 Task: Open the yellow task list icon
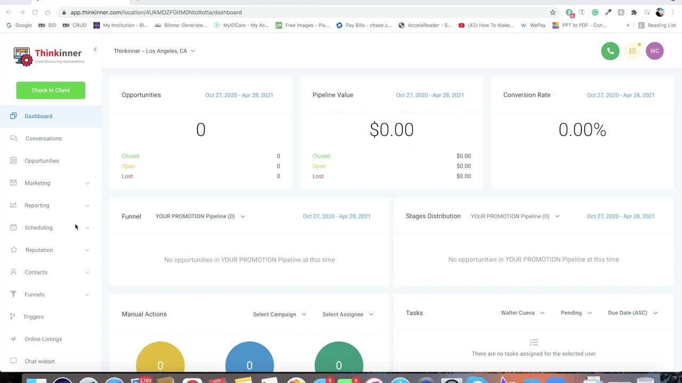pos(632,51)
